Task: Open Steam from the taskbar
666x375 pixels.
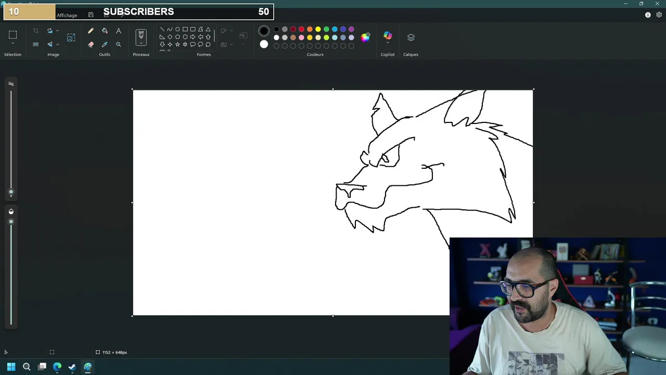Action: (72, 367)
